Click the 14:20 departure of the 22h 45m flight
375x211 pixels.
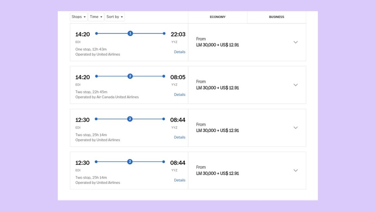click(82, 77)
